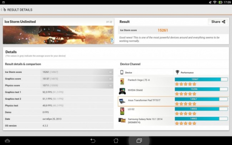The height and width of the screenshot is (145, 232).
Task: Open the Android Recent Apps button
Action: 139,141
